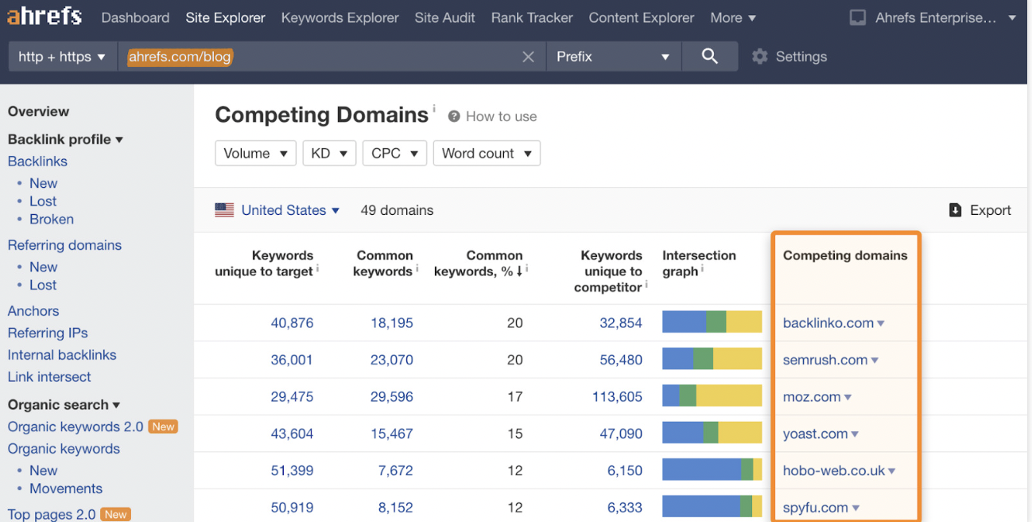Open Content Explorer from the top navigation
Viewport: 1032px width, 522px height.
click(641, 18)
